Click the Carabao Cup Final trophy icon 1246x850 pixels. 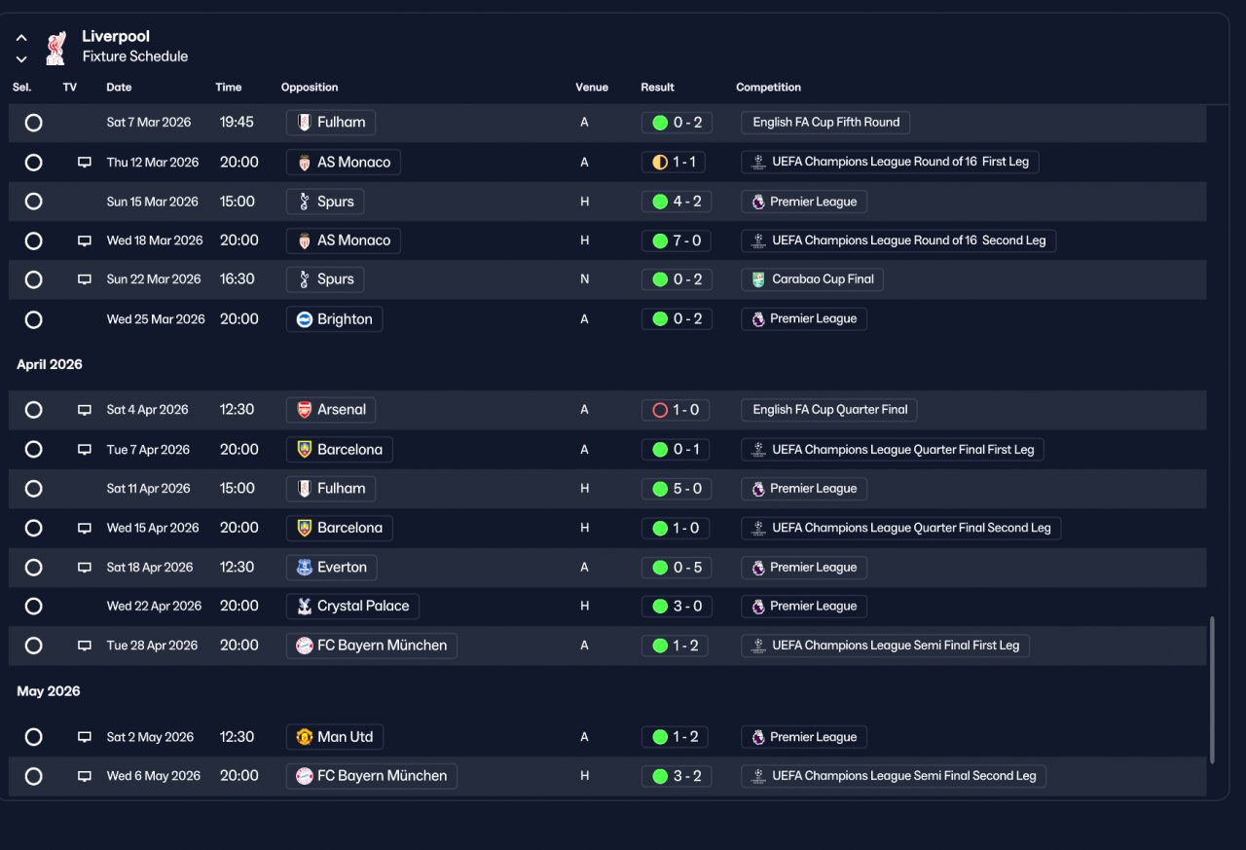[x=758, y=279]
